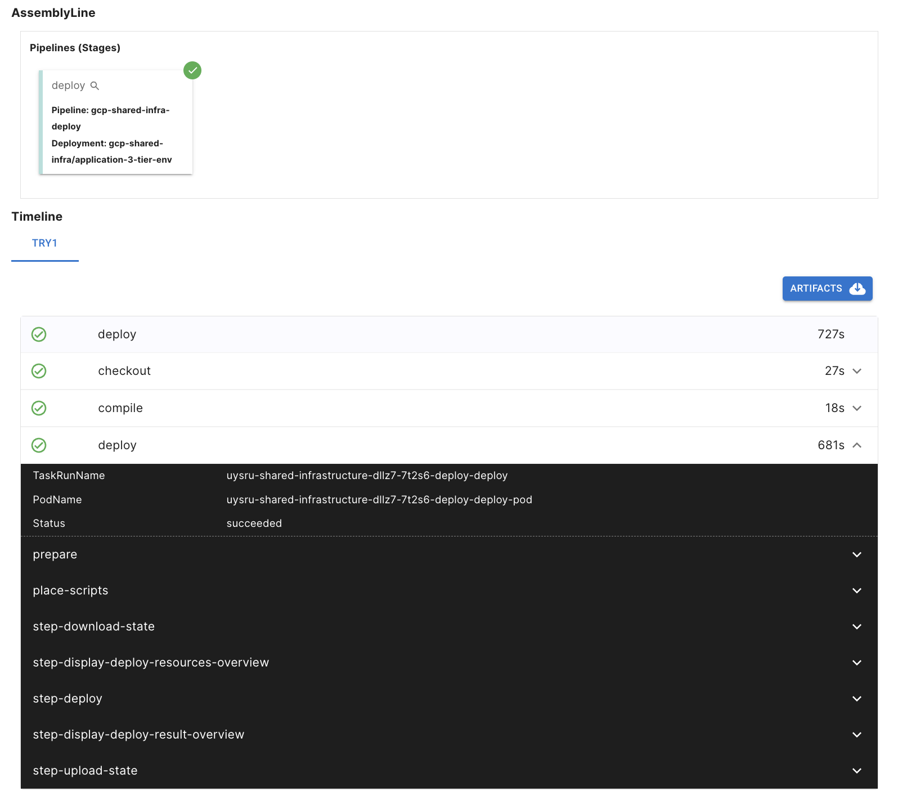Click the status icon of the 681s deploy row
Image resolution: width=898 pixels, height=796 pixels.
(39, 445)
